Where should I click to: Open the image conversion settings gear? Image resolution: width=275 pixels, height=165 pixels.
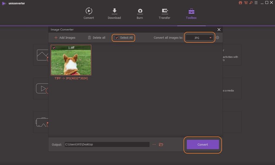click(x=217, y=38)
